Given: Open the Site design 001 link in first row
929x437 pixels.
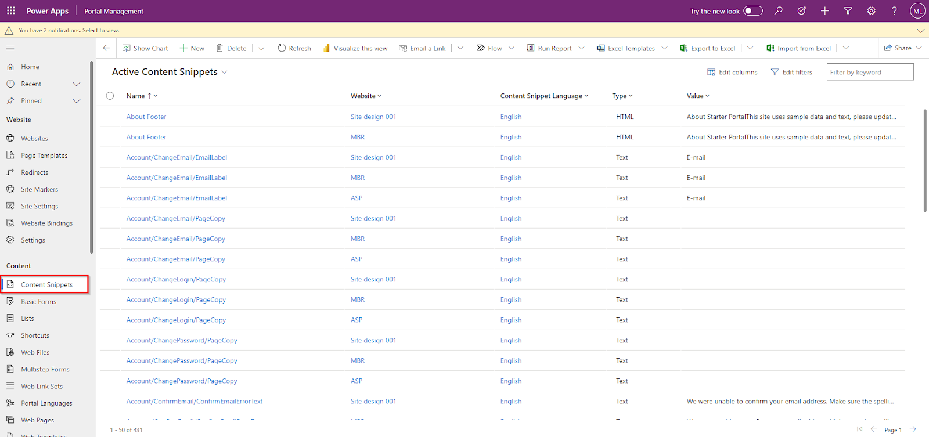Looking at the screenshot, I should 373,117.
